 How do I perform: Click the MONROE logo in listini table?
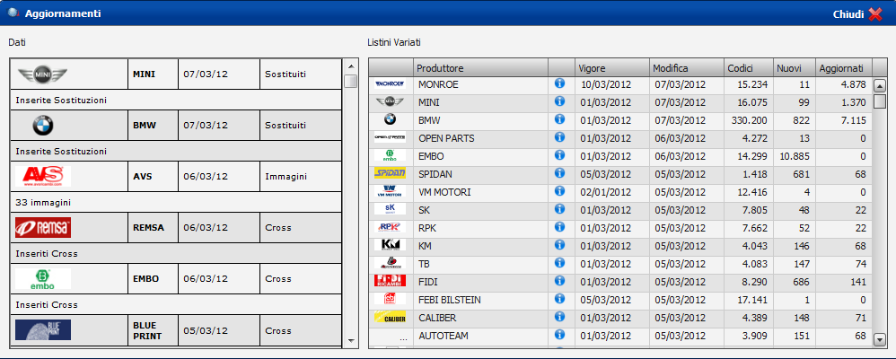pos(391,84)
